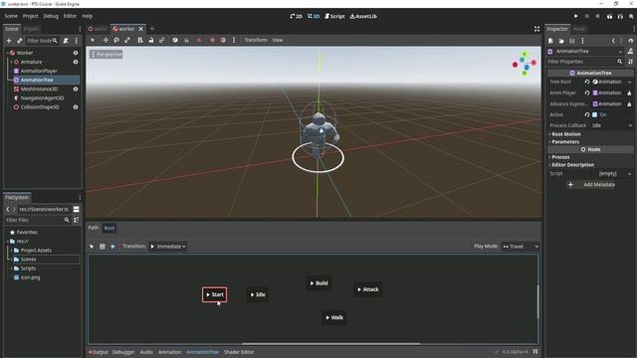This screenshot has width=637, height=358.
Task: Open the Process Callback Idle dropdown
Action: pyautogui.click(x=612, y=125)
